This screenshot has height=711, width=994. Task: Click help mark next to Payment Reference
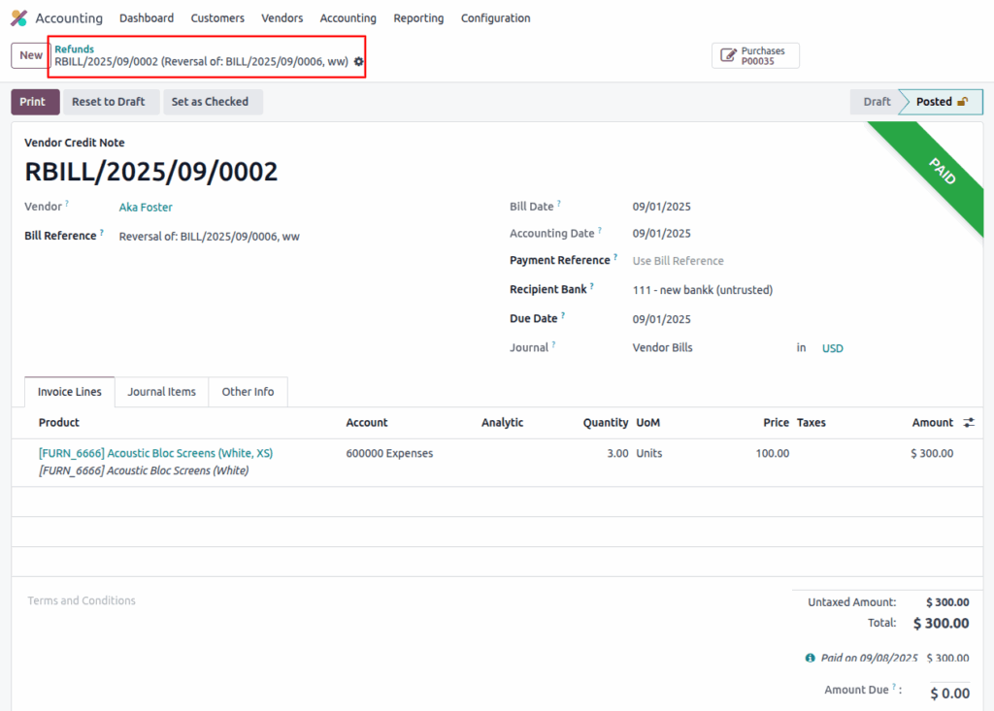(x=614, y=257)
